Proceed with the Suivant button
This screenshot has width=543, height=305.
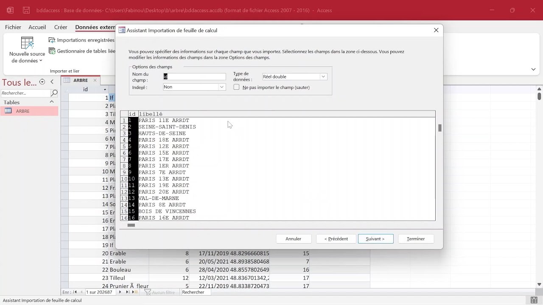pos(375,239)
